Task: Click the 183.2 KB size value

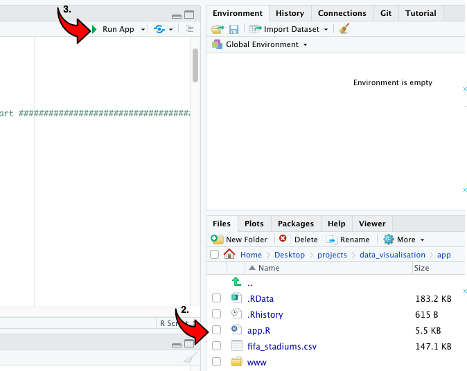Action: pos(433,299)
